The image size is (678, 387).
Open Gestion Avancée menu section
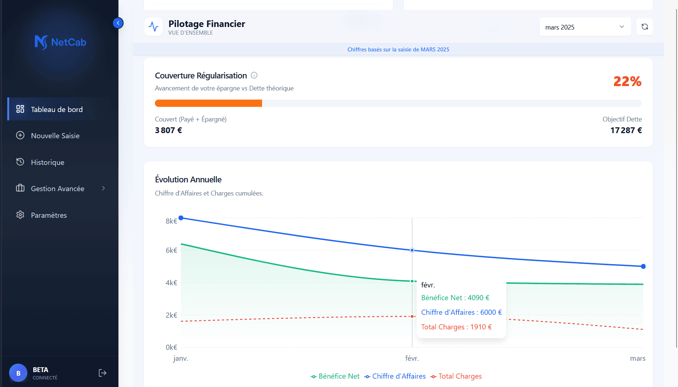[58, 189]
